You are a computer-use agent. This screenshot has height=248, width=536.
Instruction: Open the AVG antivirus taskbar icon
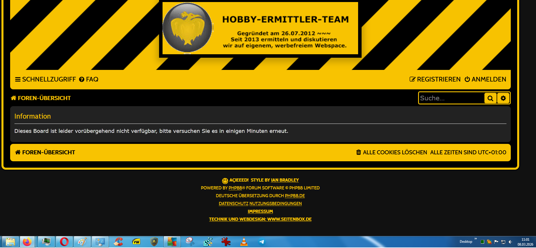pos(172,242)
